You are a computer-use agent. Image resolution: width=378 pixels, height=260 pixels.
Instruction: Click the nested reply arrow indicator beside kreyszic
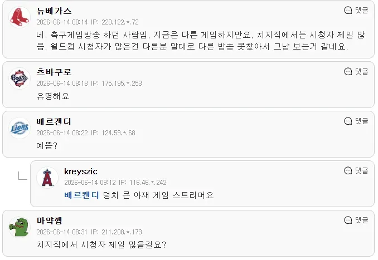(23, 175)
